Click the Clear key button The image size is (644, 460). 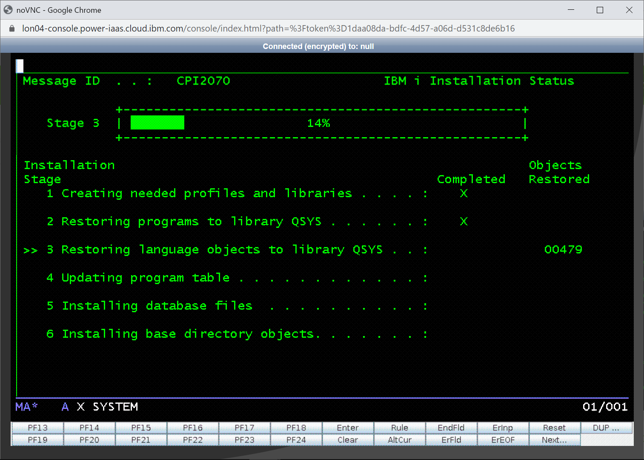[348, 440]
